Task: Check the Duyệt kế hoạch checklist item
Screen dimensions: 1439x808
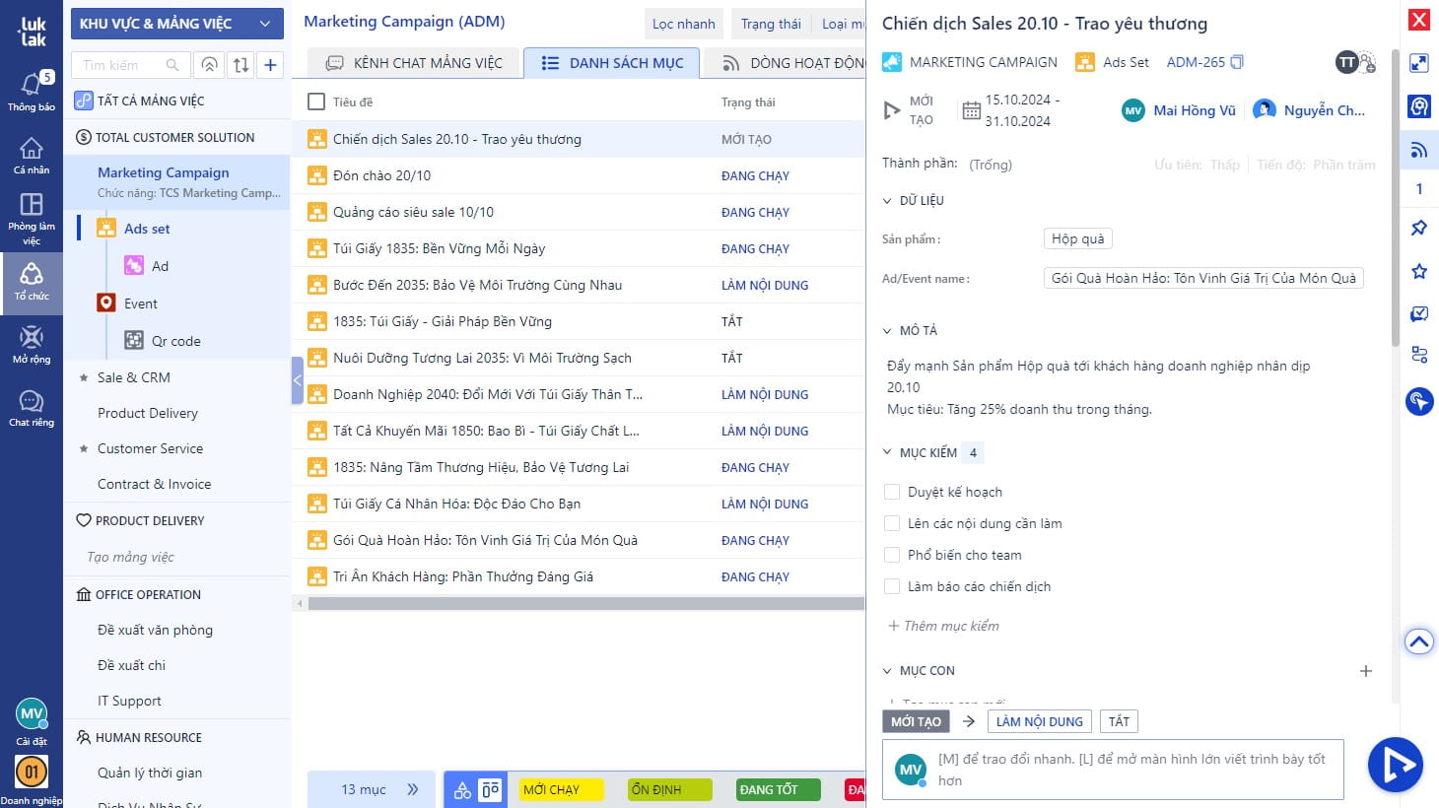Action: pyautogui.click(x=892, y=492)
